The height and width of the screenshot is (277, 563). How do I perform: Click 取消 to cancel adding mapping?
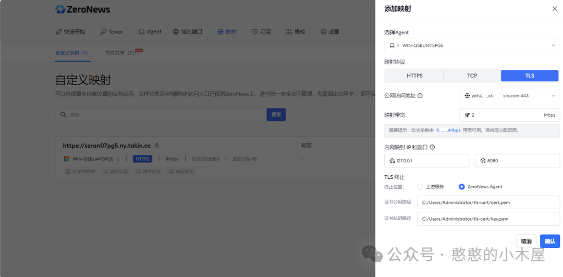tap(526, 241)
